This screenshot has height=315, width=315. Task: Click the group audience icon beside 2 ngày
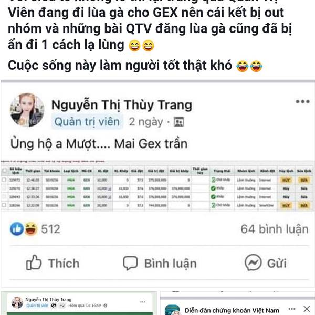178,122
